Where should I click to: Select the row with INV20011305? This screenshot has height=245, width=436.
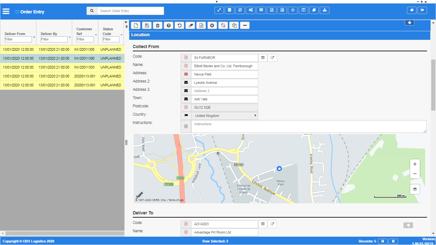pos(62,49)
